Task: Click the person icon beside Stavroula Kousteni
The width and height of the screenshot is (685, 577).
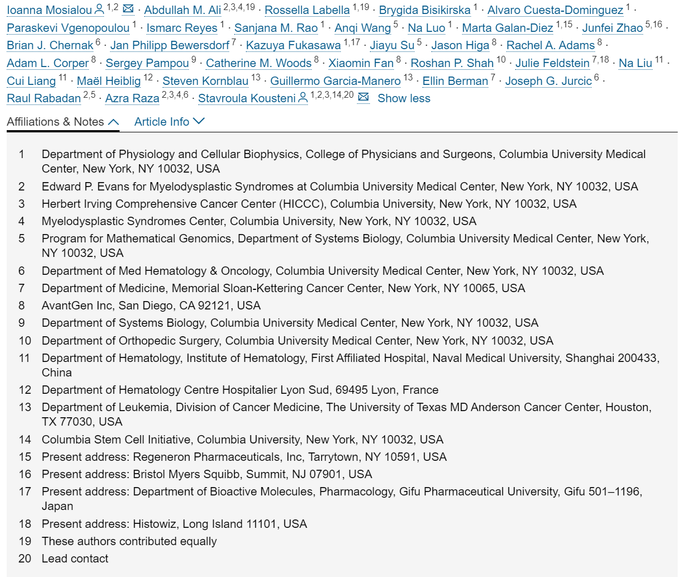Action: click(303, 98)
